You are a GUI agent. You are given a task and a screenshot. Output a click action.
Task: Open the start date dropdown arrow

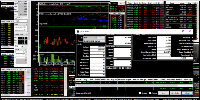click(26, 27)
